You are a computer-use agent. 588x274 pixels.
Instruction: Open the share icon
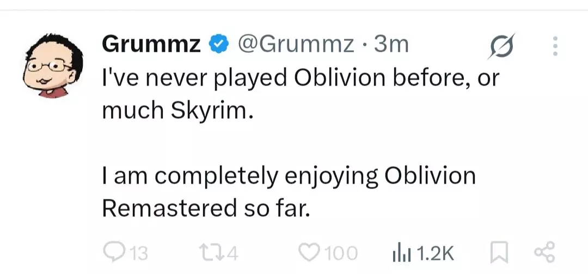[544, 253]
